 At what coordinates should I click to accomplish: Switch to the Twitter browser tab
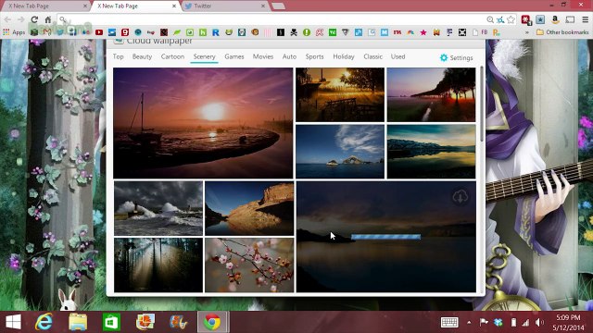[224, 6]
